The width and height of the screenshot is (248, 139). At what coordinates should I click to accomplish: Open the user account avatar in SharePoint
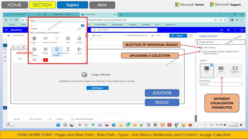tap(242, 30)
